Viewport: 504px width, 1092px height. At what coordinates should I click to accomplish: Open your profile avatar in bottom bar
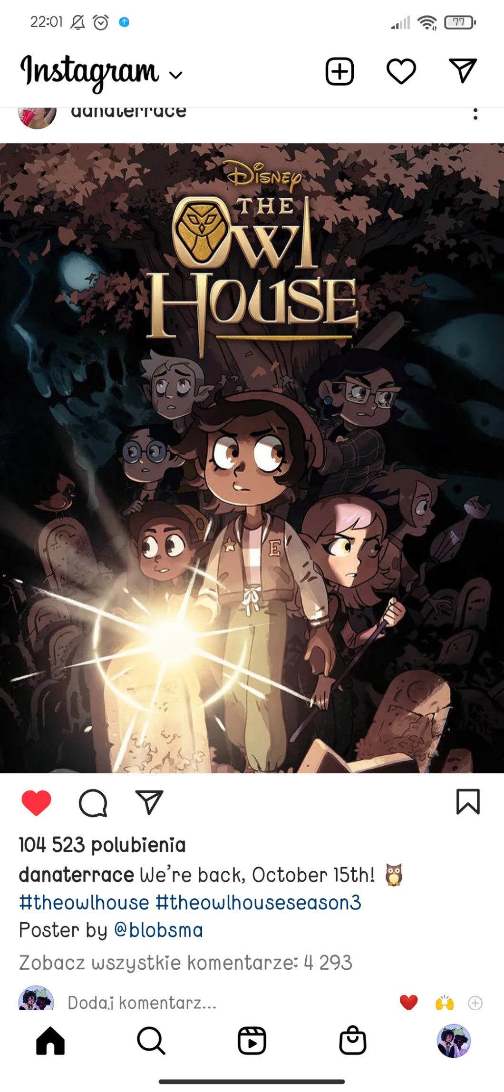[454, 1041]
